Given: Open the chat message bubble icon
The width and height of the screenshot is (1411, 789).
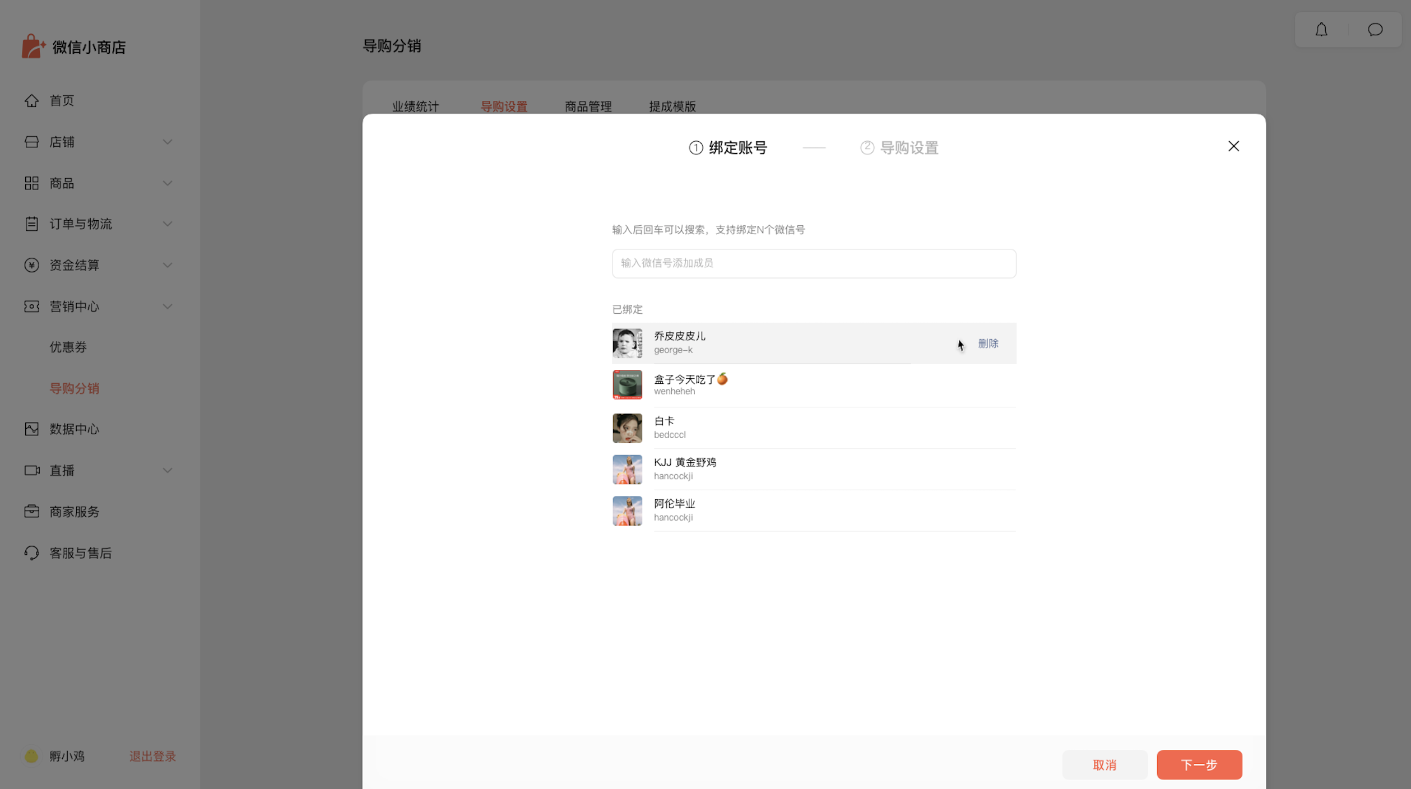Looking at the screenshot, I should tap(1375, 30).
